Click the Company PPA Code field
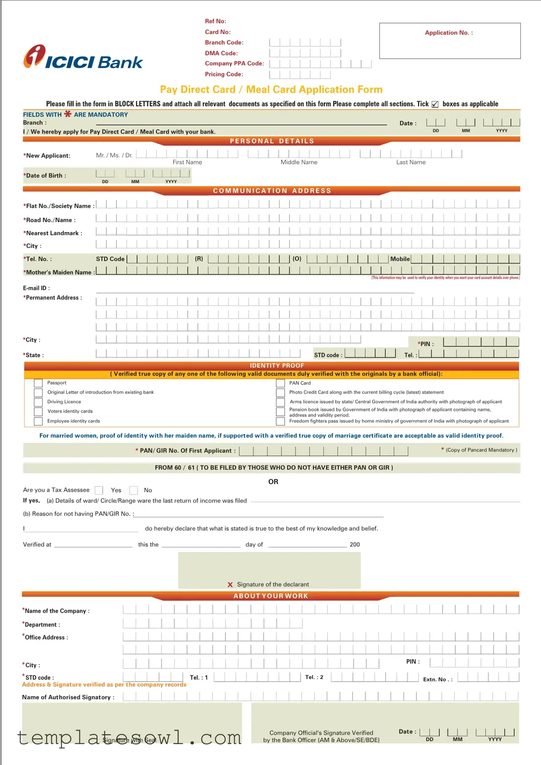This screenshot has width=541, height=765. [320, 64]
